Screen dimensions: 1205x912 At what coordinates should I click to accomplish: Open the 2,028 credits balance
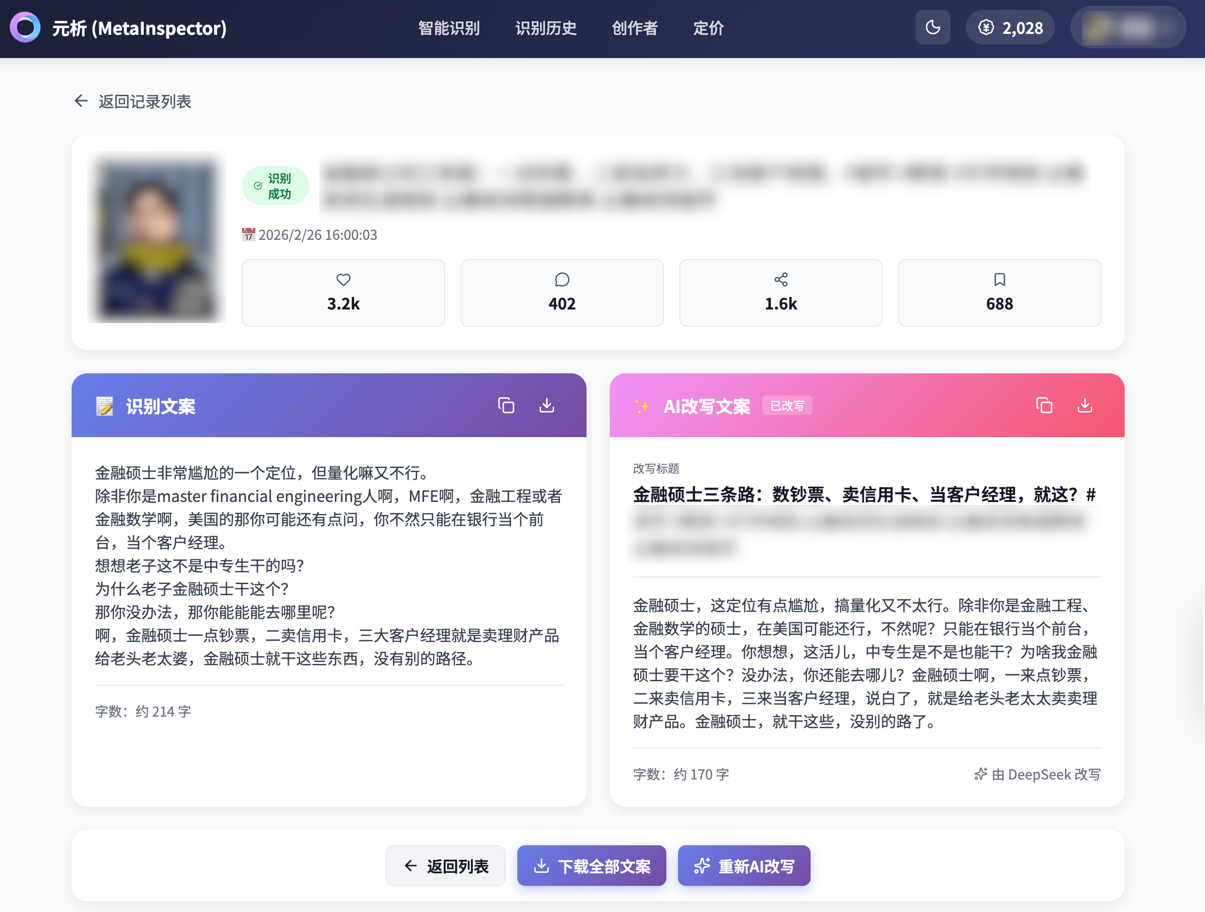[x=1009, y=28]
